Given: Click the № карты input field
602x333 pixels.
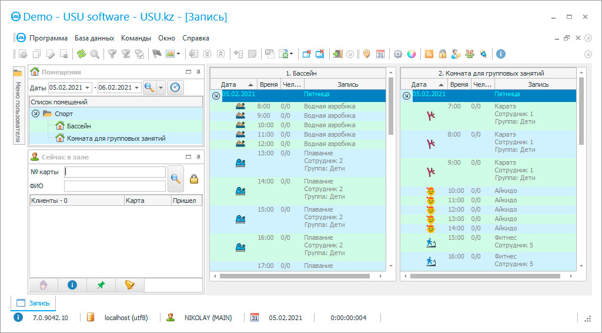Looking at the screenshot, I should 115,172.
